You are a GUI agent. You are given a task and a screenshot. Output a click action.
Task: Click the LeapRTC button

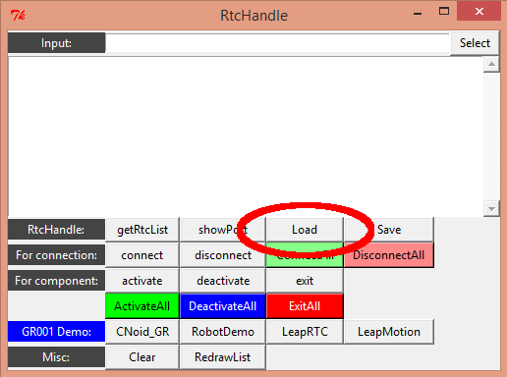[305, 332]
